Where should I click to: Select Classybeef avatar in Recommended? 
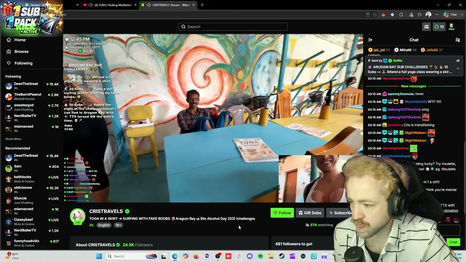9,222
